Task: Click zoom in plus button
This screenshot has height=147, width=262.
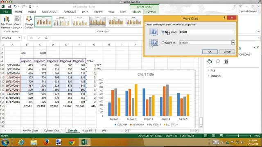Action: [250, 136]
